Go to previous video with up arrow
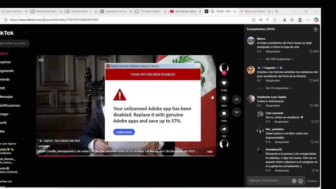336x189 pixels. click(237, 99)
